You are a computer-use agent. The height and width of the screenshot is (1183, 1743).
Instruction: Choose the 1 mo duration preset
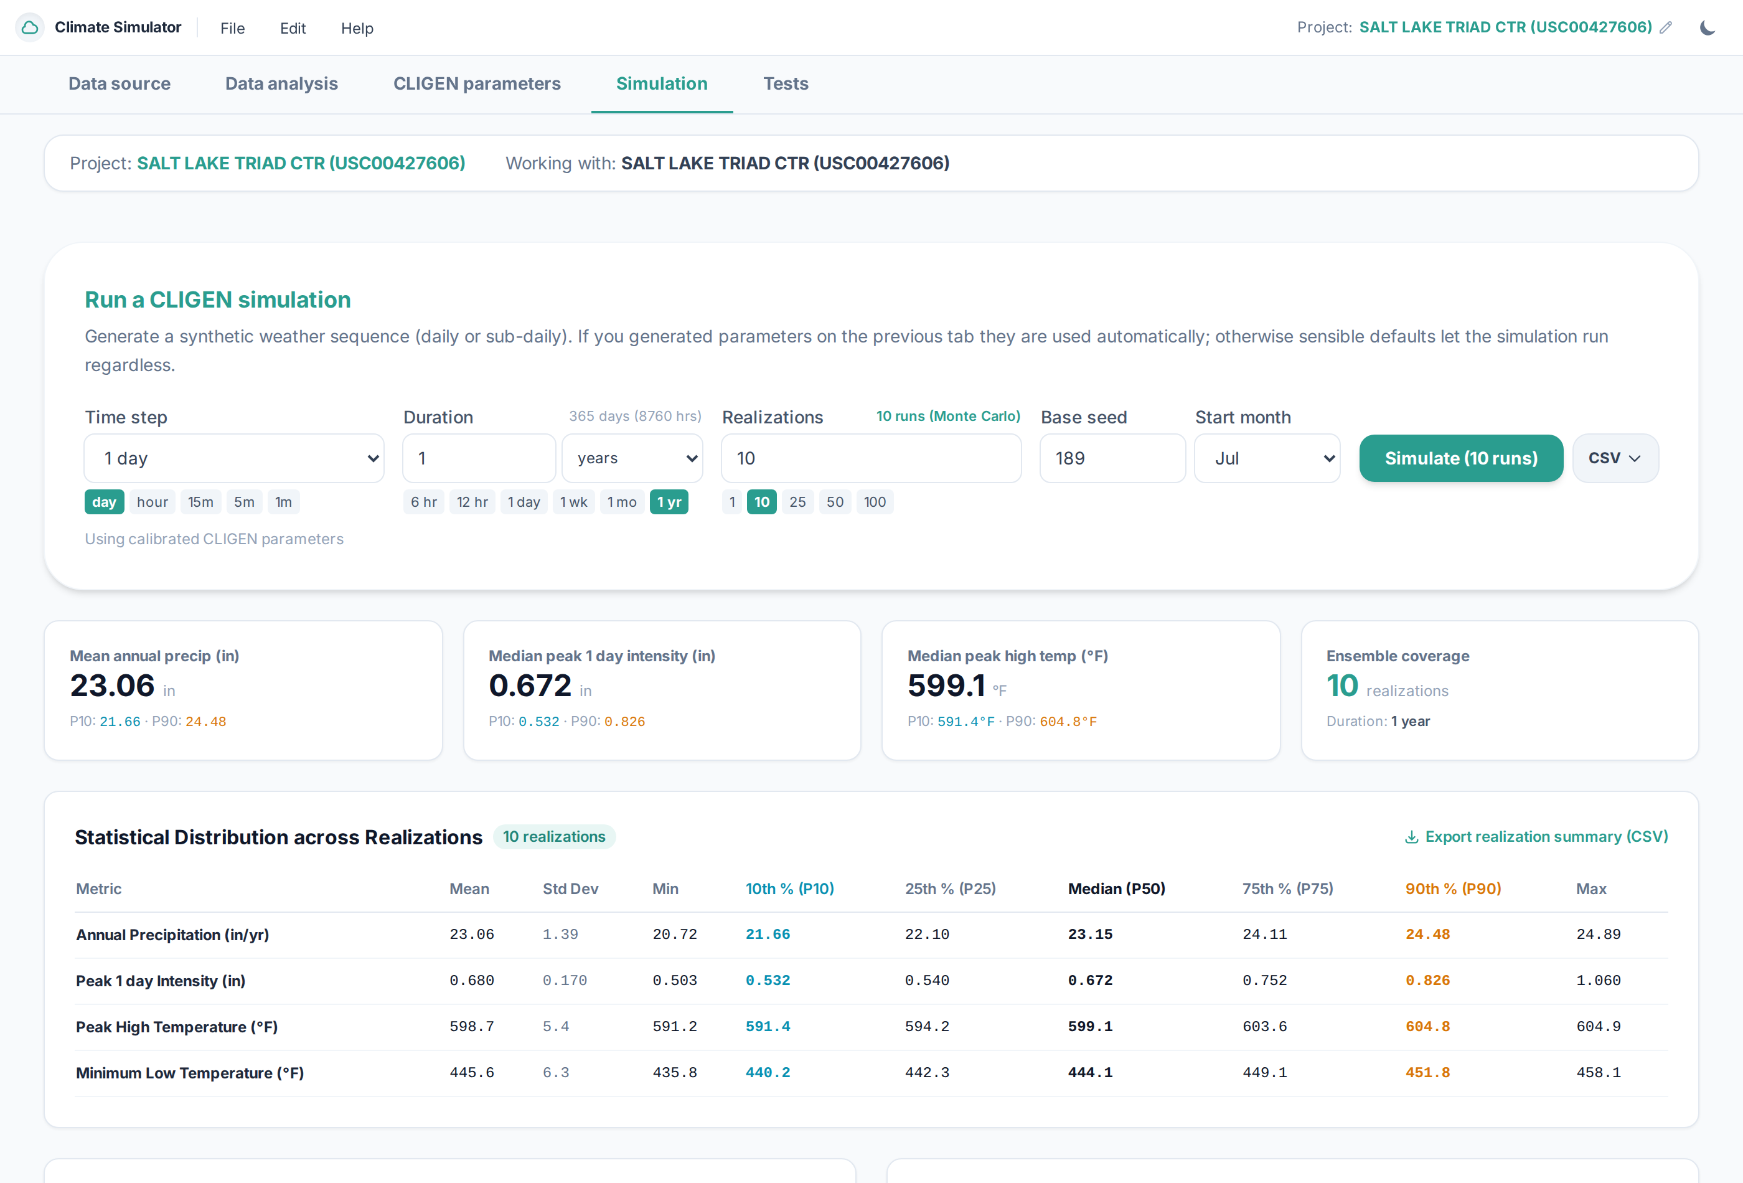(x=622, y=502)
